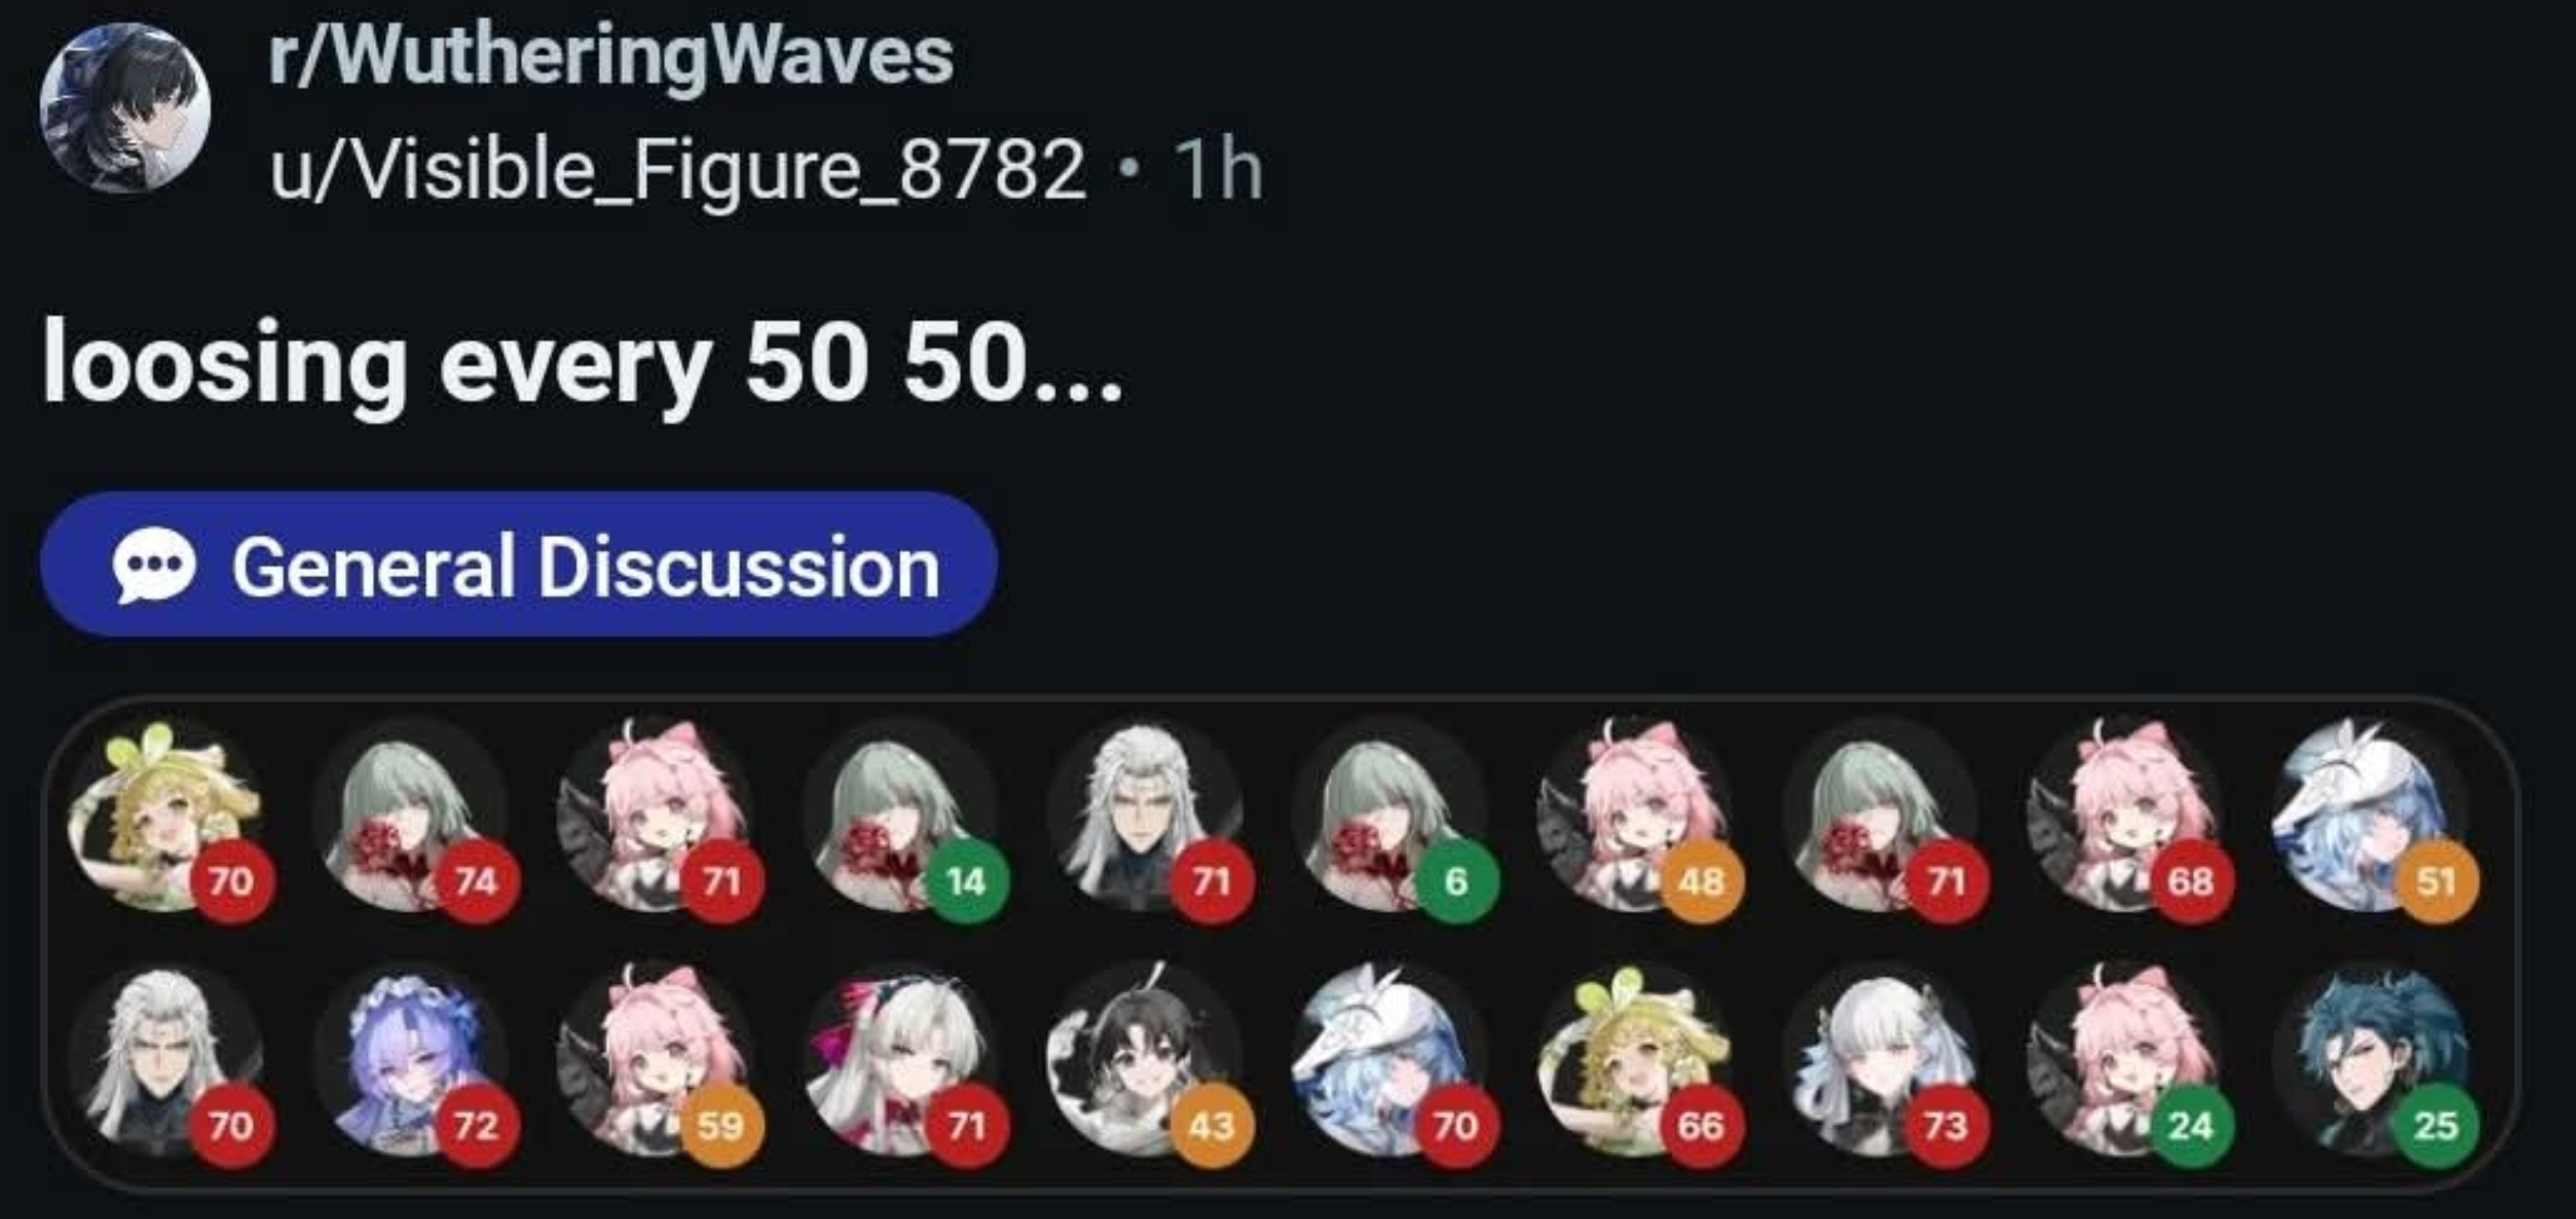Screen dimensions: 2576x1219
Task: Click the pink-haired character with badge 68
Action: click(x=2123, y=816)
